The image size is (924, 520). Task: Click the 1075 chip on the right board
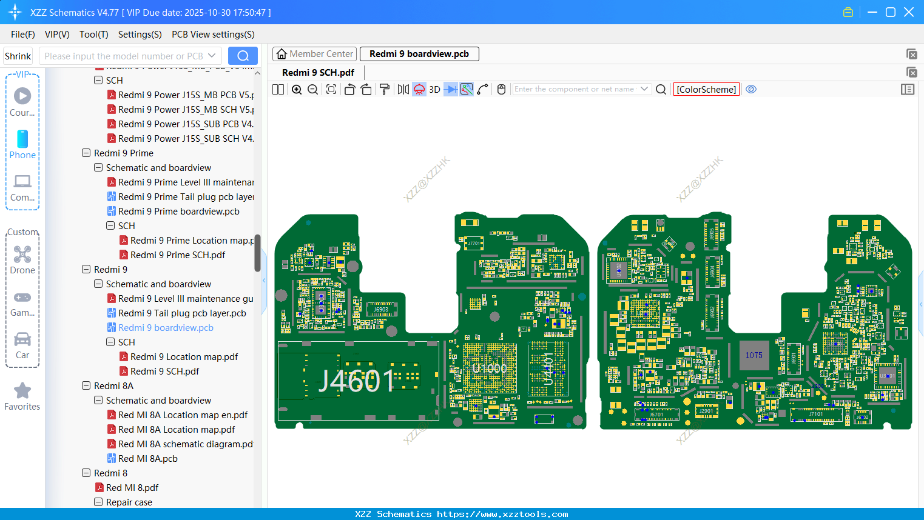coord(754,355)
